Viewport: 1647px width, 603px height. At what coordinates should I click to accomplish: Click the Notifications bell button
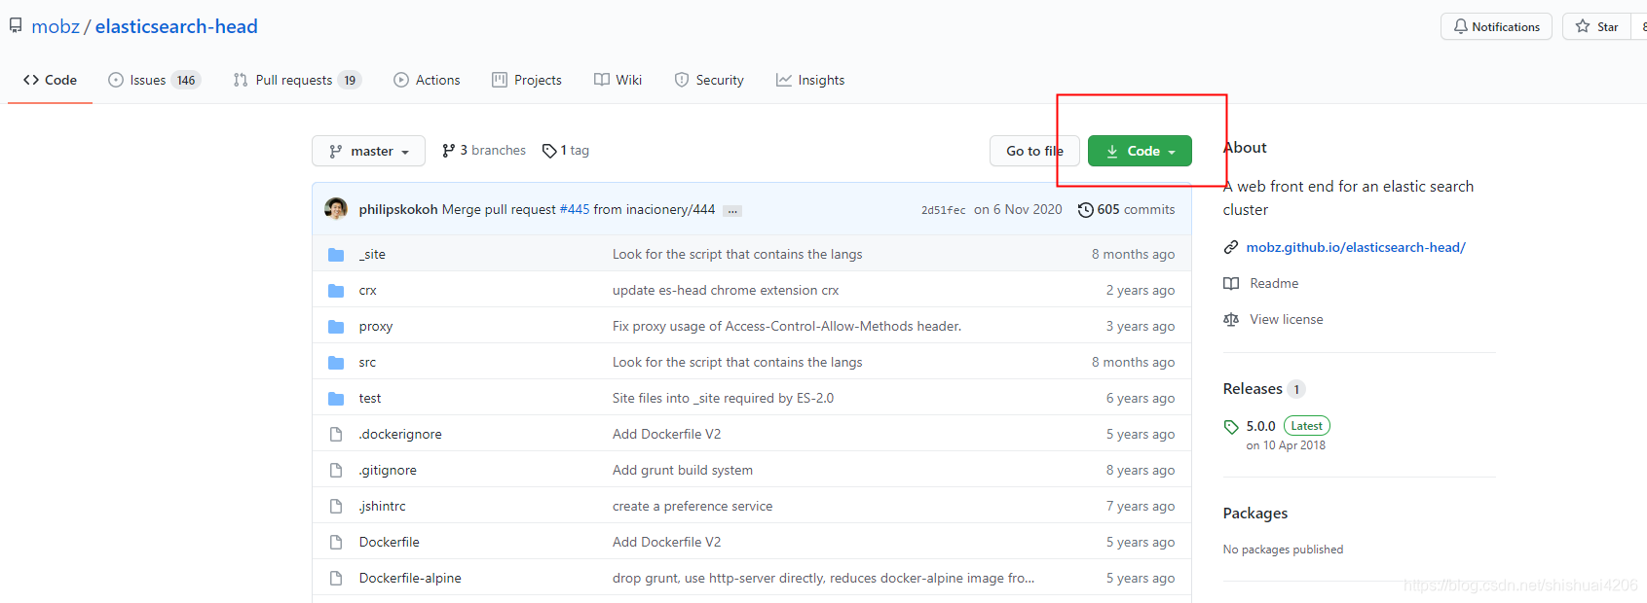click(1496, 26)
